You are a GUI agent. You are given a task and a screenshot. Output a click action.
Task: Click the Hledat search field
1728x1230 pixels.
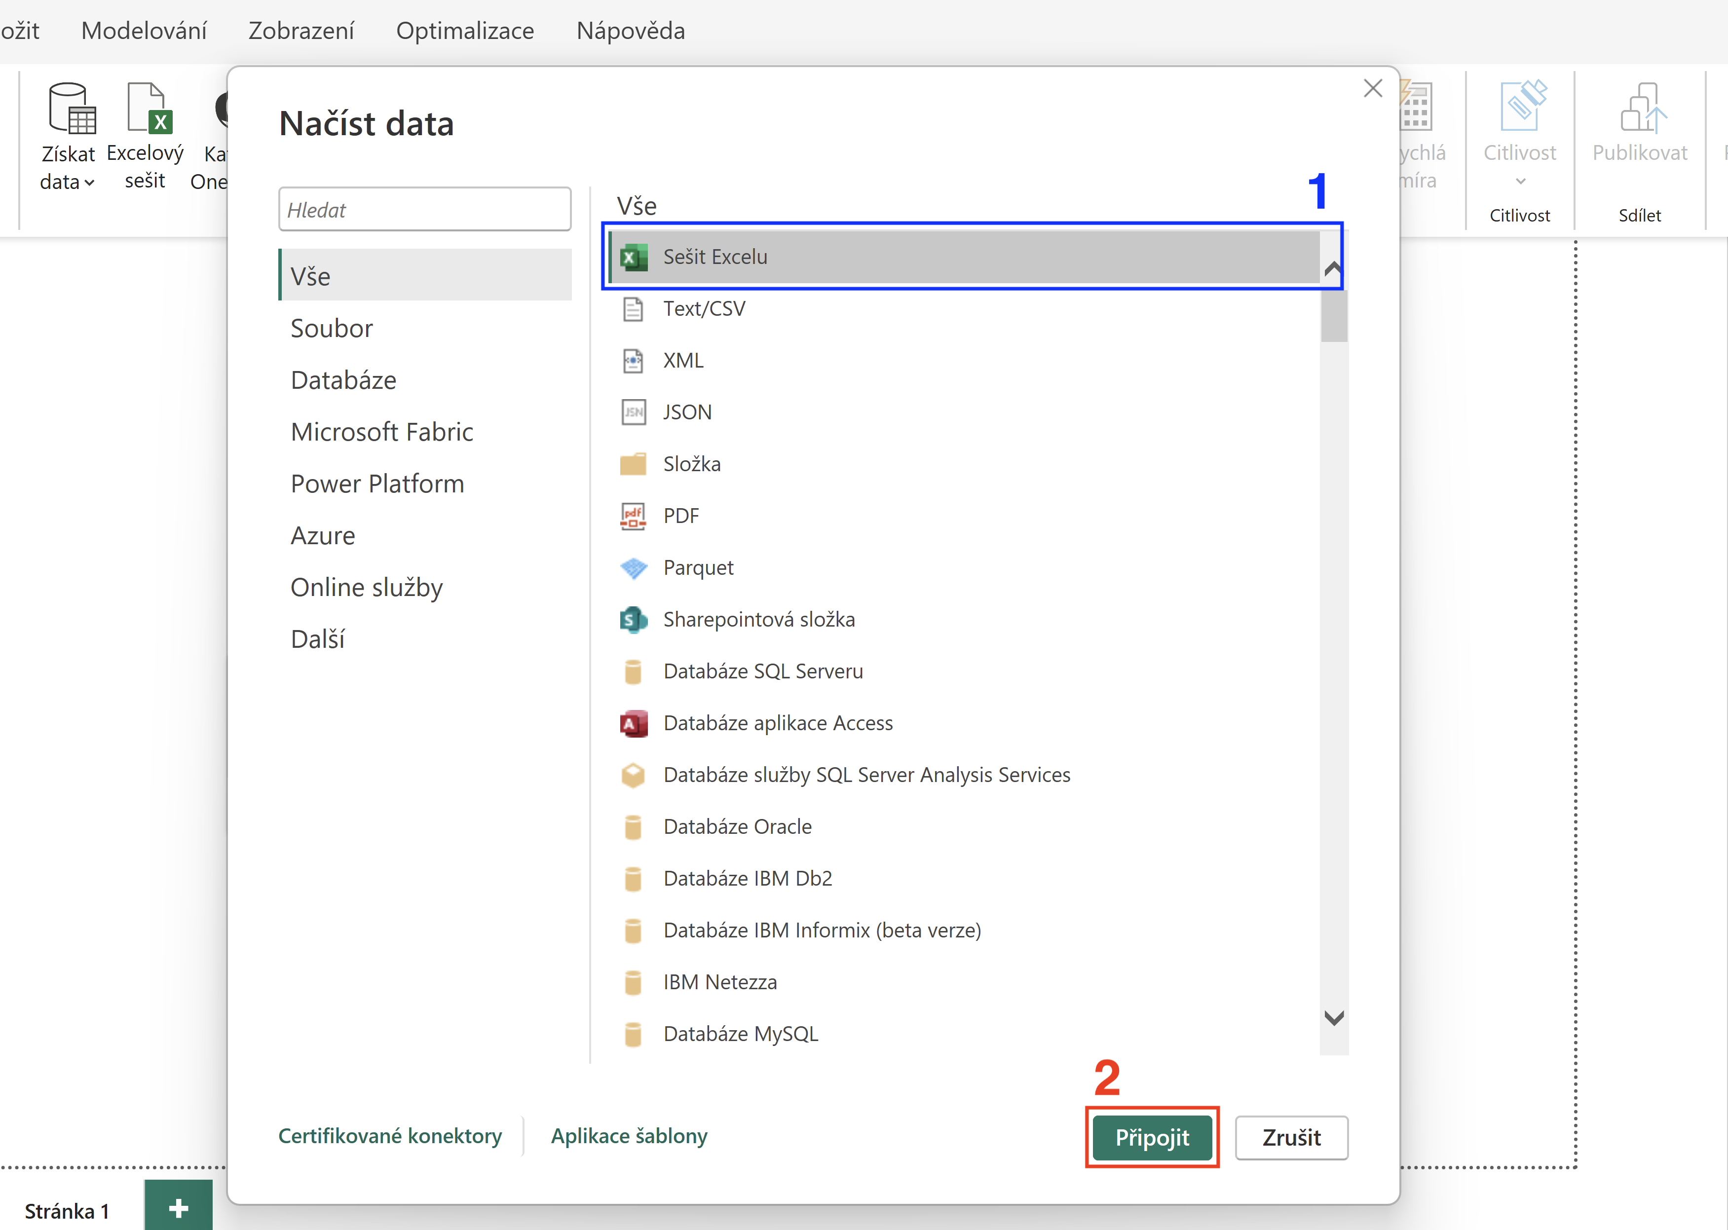pos(425,210)
